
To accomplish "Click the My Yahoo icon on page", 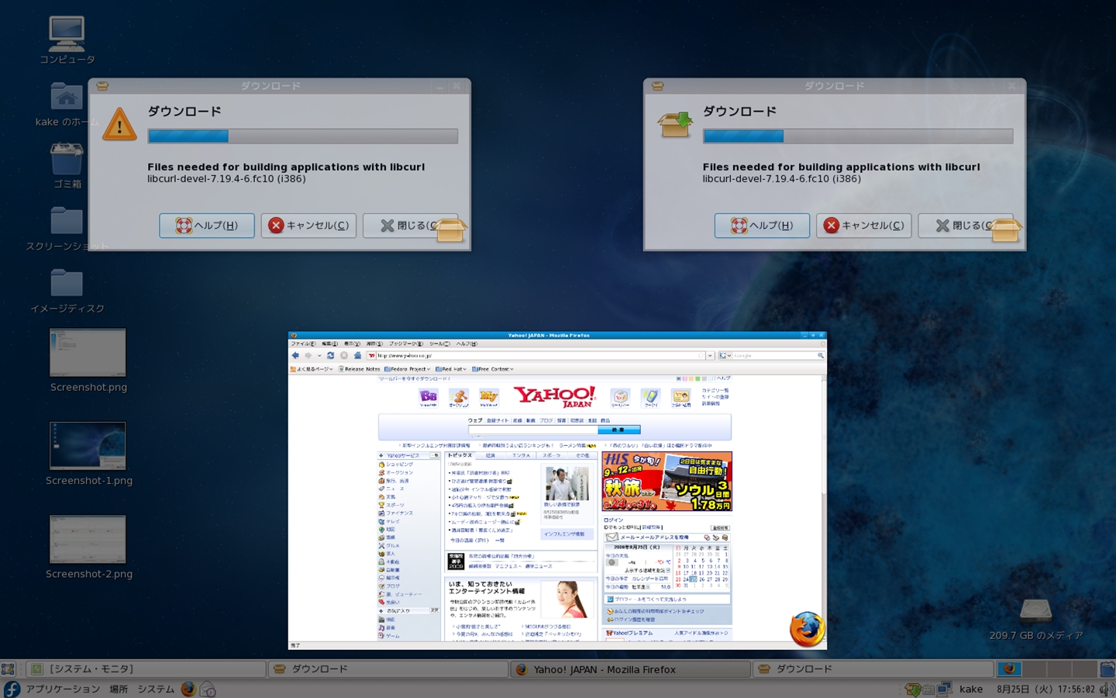I will click(x=488, y=398).
